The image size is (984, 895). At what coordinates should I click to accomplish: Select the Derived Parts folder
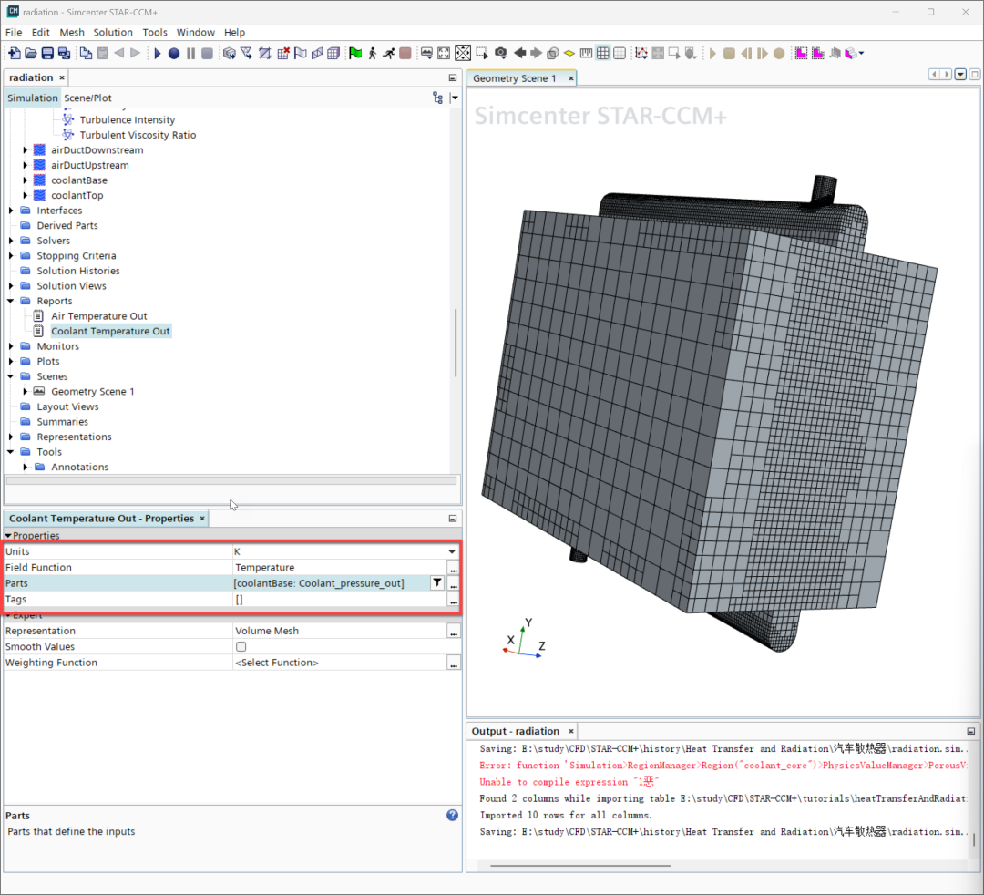point(67,225)
